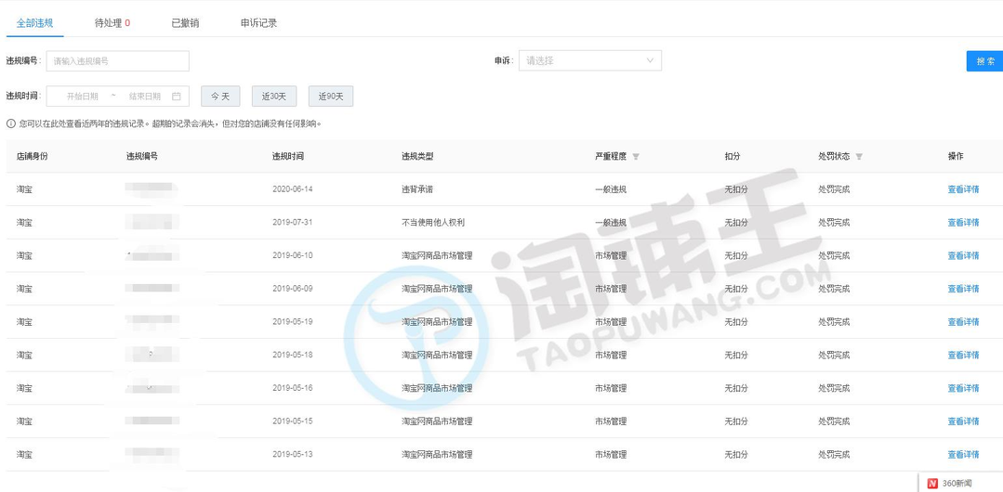
Task: Click 一般违规 in the 2020-06-14 row
Action: pyautogui.click(x=610, y=189)
